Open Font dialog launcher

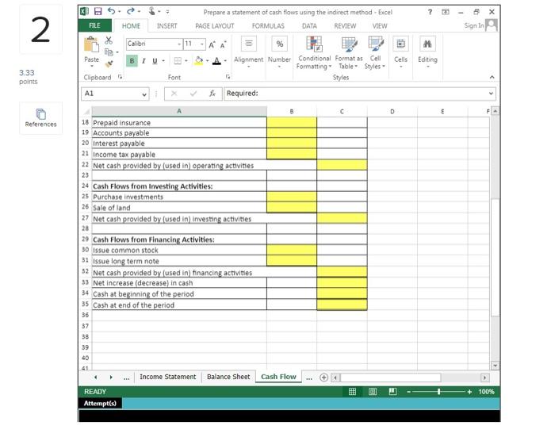(x=228, y=77)
